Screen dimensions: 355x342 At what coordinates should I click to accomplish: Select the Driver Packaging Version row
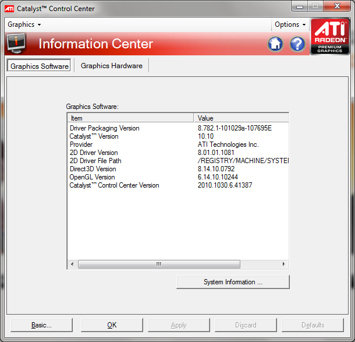tap(178, 128)
